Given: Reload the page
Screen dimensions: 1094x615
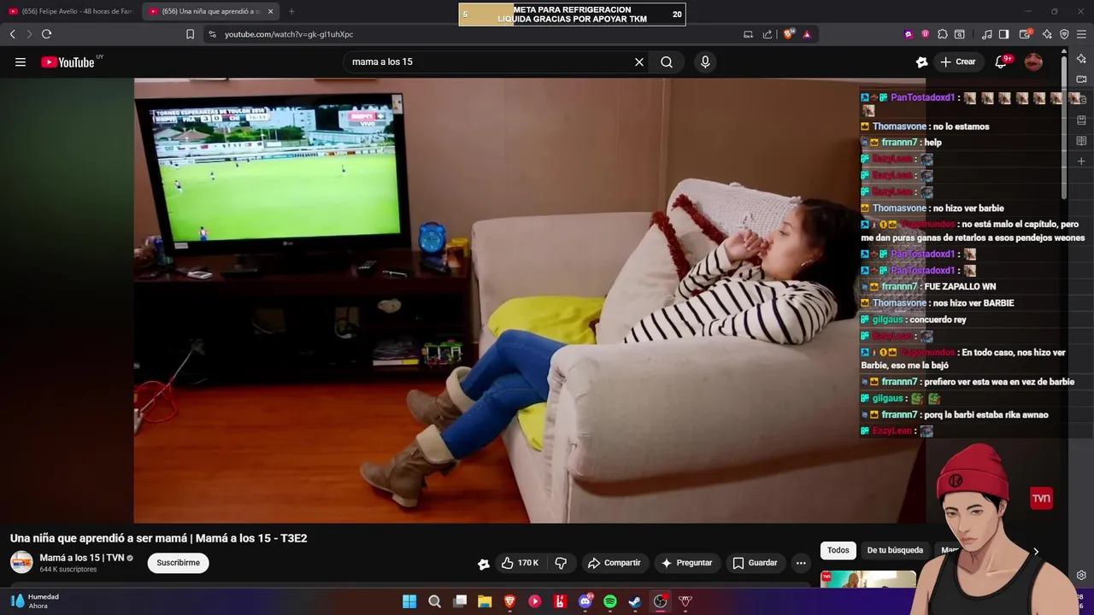Looking at the screenshot, I should point(46,34).
